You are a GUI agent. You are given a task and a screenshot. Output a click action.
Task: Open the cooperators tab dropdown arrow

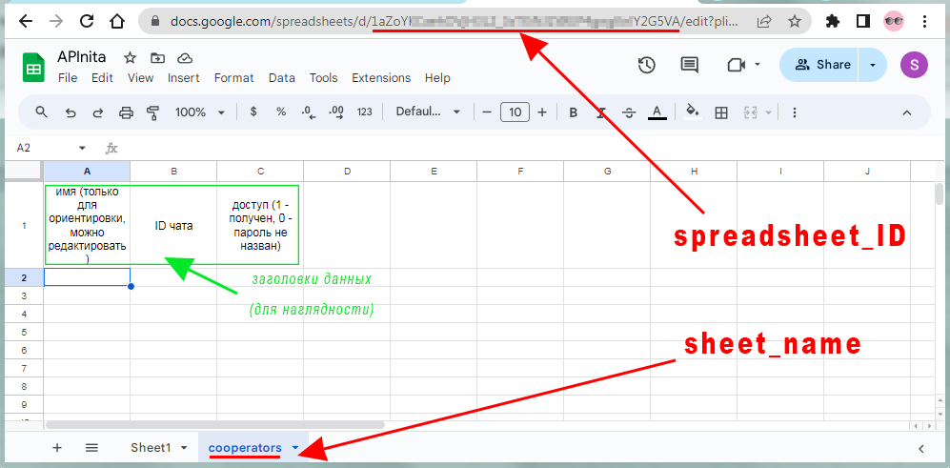pos(295,448)
